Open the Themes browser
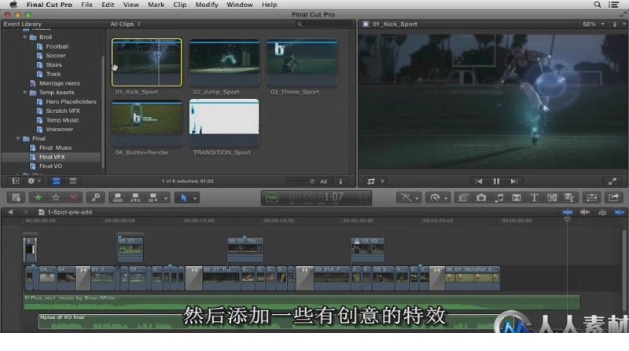The image size is (629, 351). [569, 198]
